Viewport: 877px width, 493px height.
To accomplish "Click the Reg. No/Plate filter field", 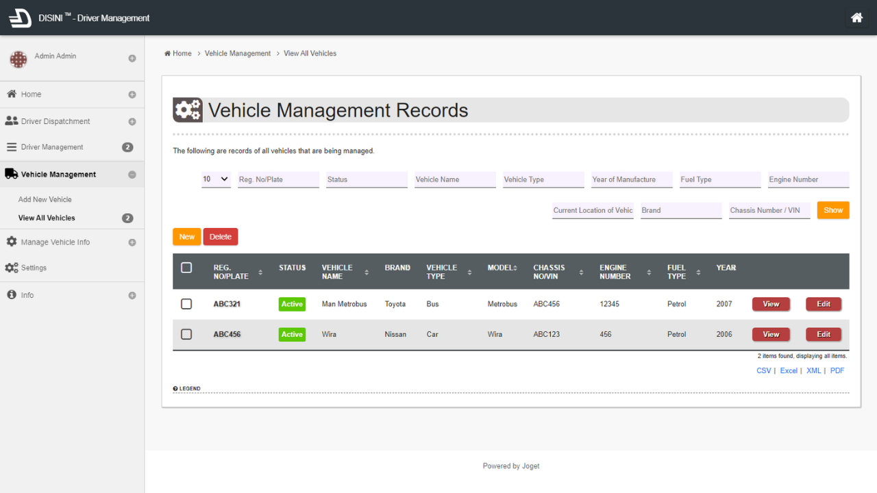I will (278, 179).
